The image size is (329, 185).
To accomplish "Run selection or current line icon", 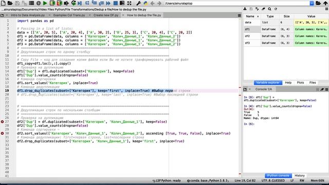I will (x=66, y=3).
